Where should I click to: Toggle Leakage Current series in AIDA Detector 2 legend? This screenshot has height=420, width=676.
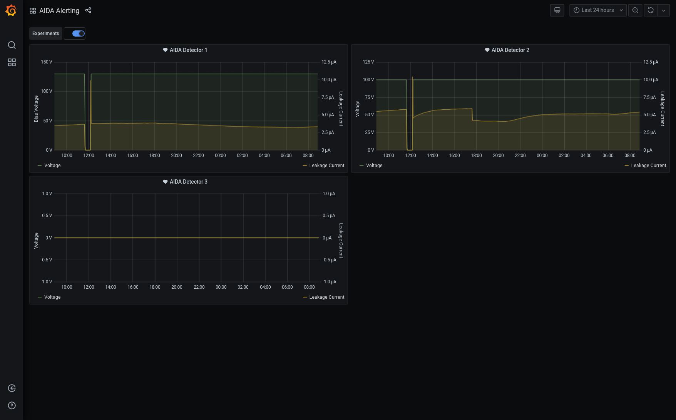(x=648, y=166)
